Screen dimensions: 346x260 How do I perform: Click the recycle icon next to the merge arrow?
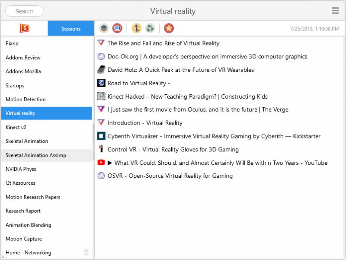click(x=149, y=27)
